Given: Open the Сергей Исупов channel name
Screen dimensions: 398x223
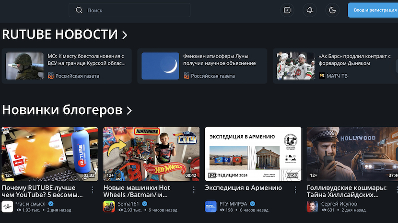Looking at the screenshot, I should click(339, 204).
